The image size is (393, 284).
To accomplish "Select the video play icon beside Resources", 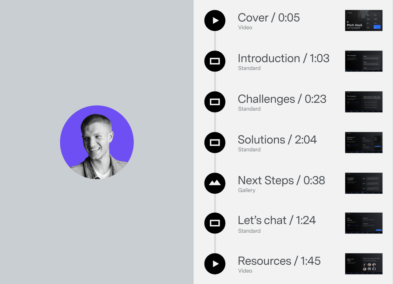I will pyautogui.click(x=215, y=264).
